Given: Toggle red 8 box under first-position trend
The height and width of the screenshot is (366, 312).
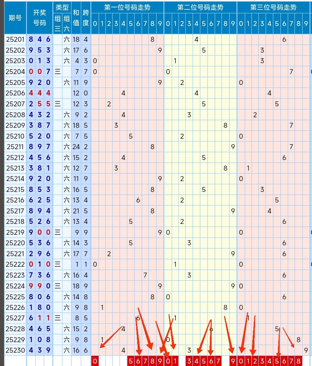Looking at the screenshot, I should point(153,361).
